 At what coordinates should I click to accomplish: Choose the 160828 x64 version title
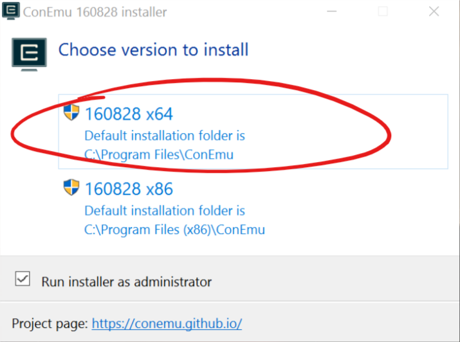pos(129,114)
